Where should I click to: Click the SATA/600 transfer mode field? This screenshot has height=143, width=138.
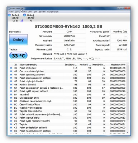pyautogui.click(x=69, y=45)
